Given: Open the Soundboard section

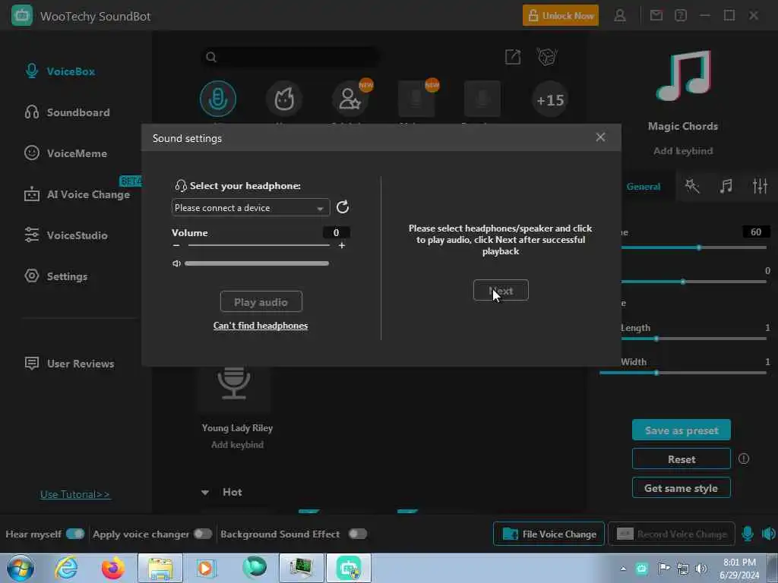Looking at the screenshot, I should pyautogui.click(x=68, y=112).
